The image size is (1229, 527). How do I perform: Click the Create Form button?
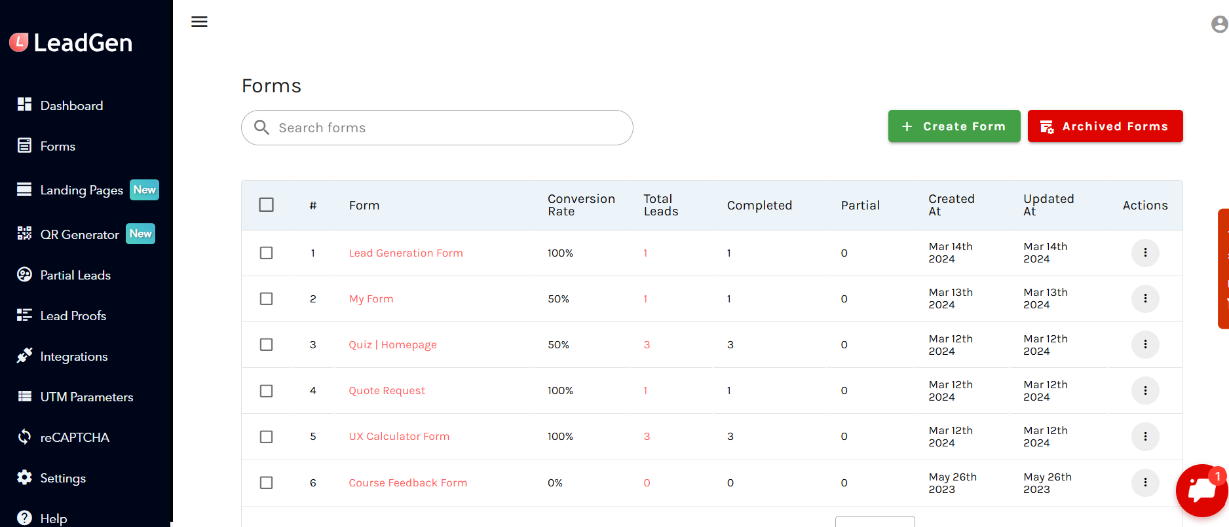coord(954,126)
